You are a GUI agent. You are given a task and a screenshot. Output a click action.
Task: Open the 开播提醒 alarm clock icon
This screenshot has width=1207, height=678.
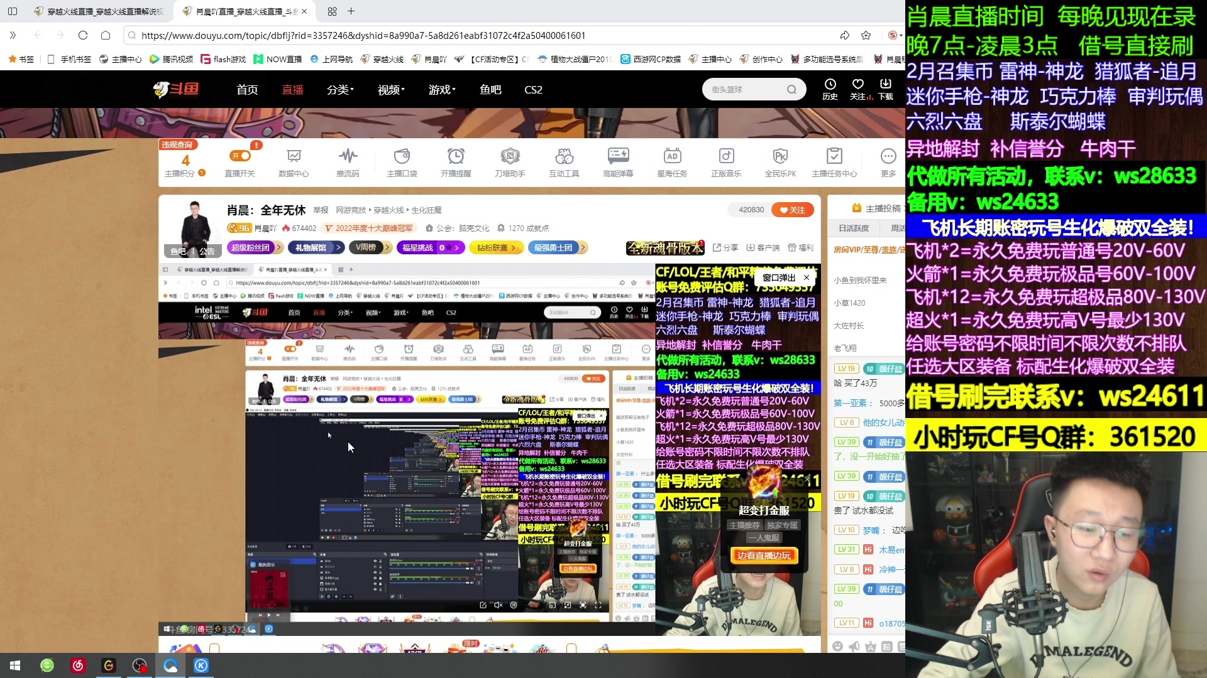point(456,163)
